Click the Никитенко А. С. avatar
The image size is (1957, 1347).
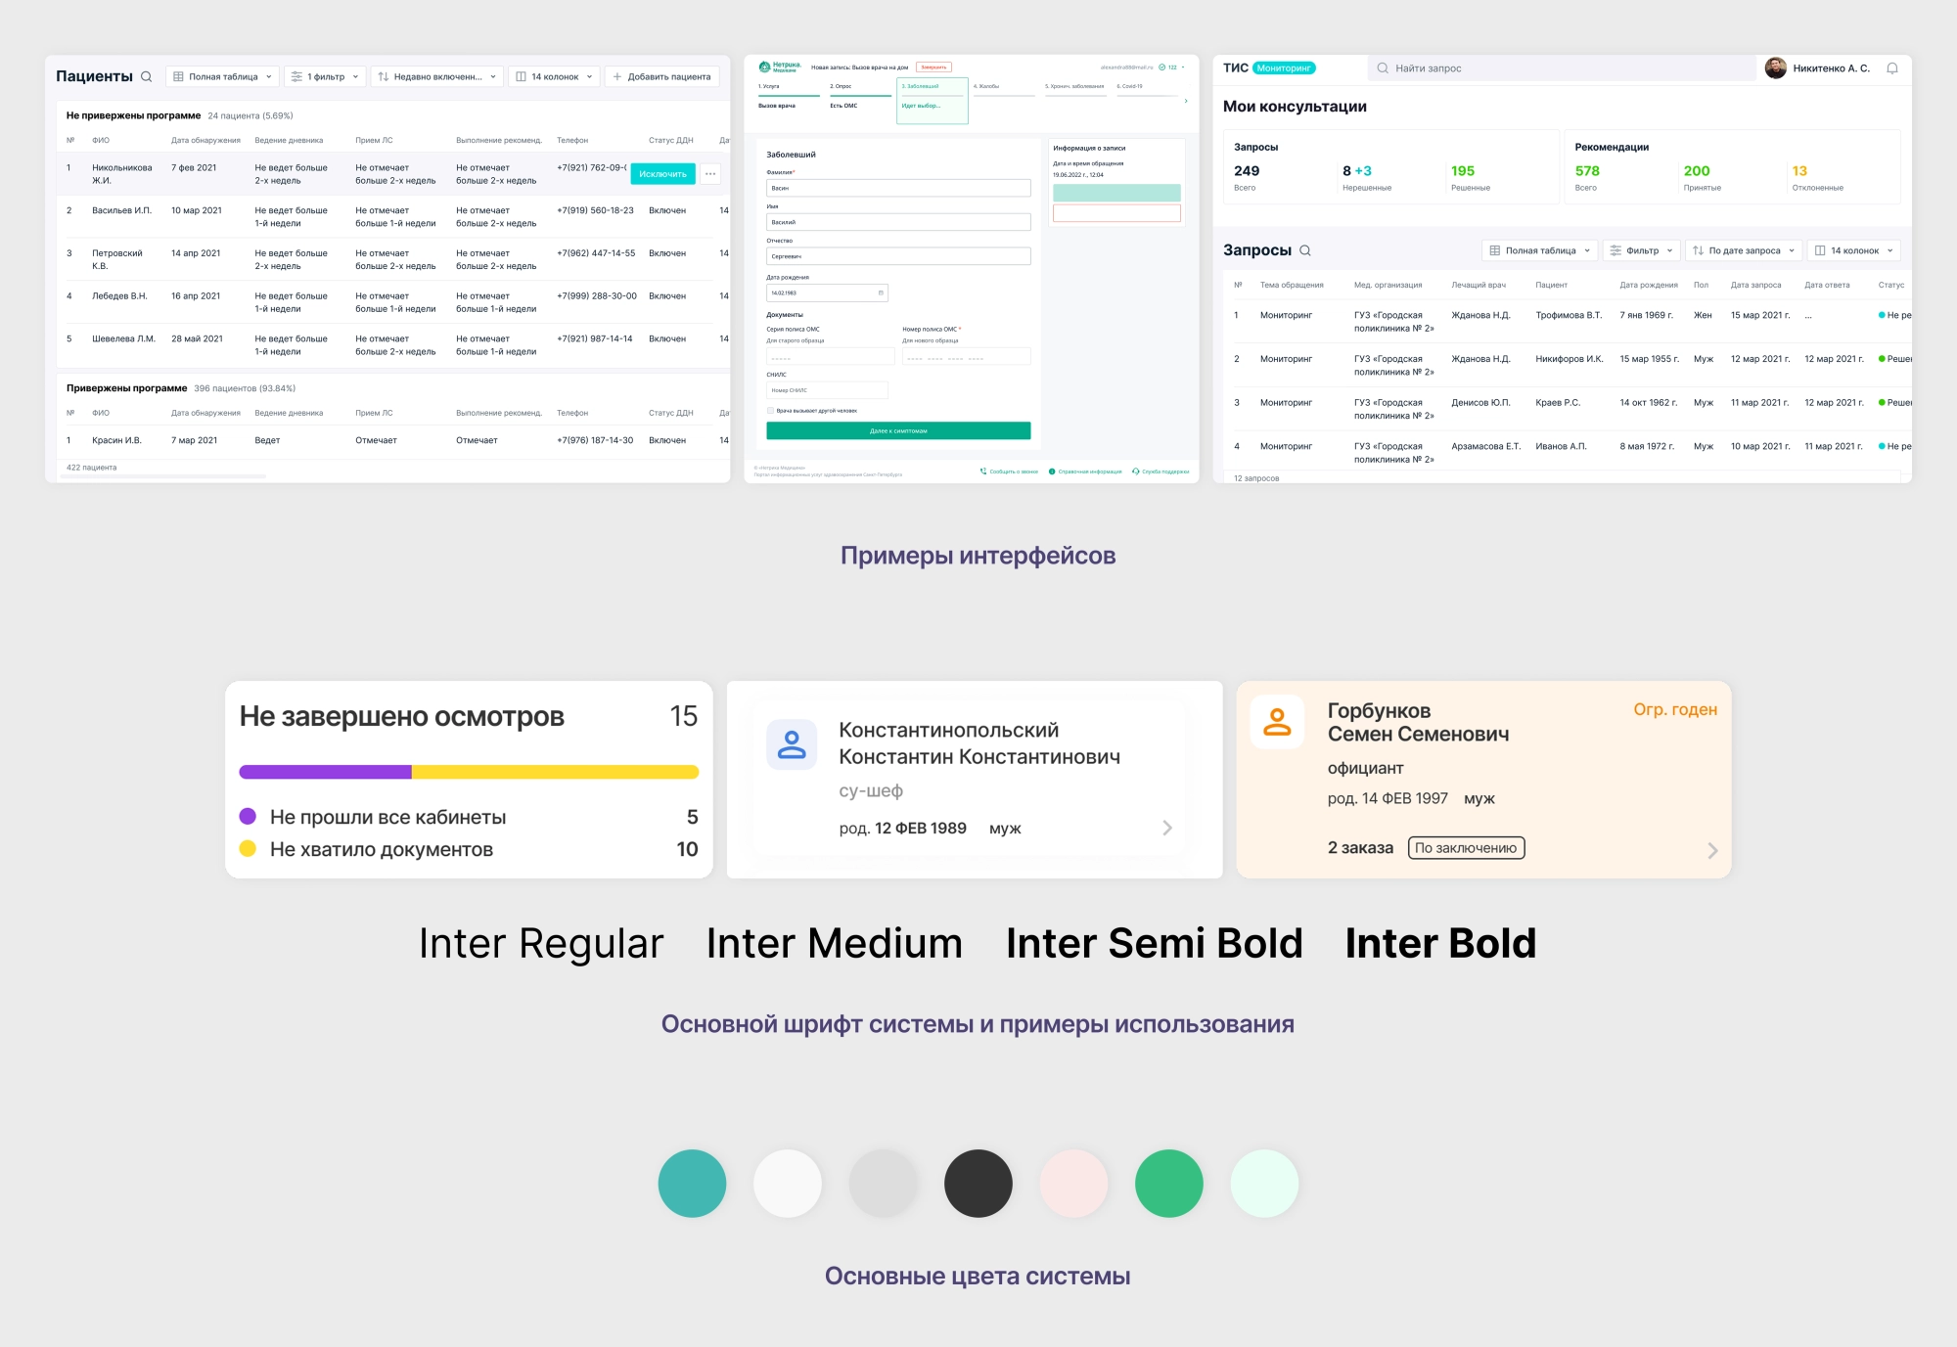click(1775, 68)
